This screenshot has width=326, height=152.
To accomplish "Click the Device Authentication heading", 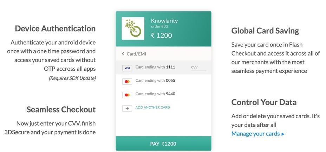I will [x=55, y=28].
